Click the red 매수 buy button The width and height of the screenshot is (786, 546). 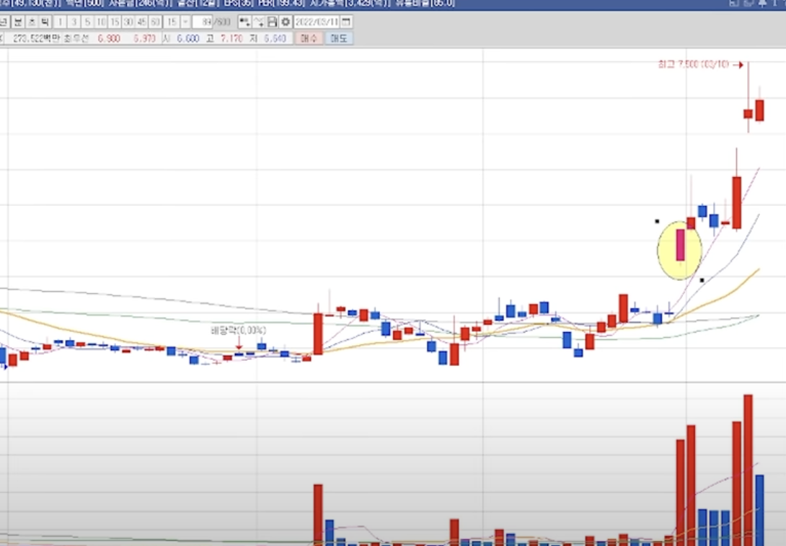tap(309, 38)
